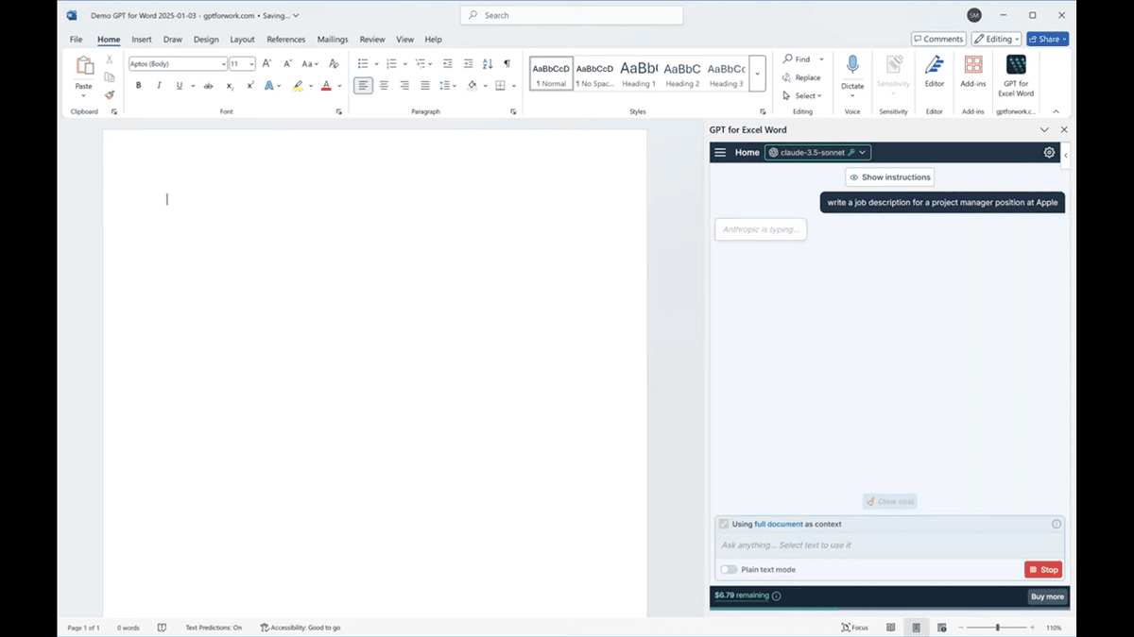Screen dimensions: 1134x637
Task: Open the Mailings ribbon tab
Action: click(332, 40)
